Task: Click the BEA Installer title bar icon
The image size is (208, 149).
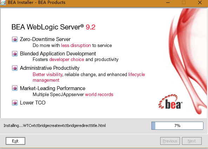Action: click(x=3, y=2)
